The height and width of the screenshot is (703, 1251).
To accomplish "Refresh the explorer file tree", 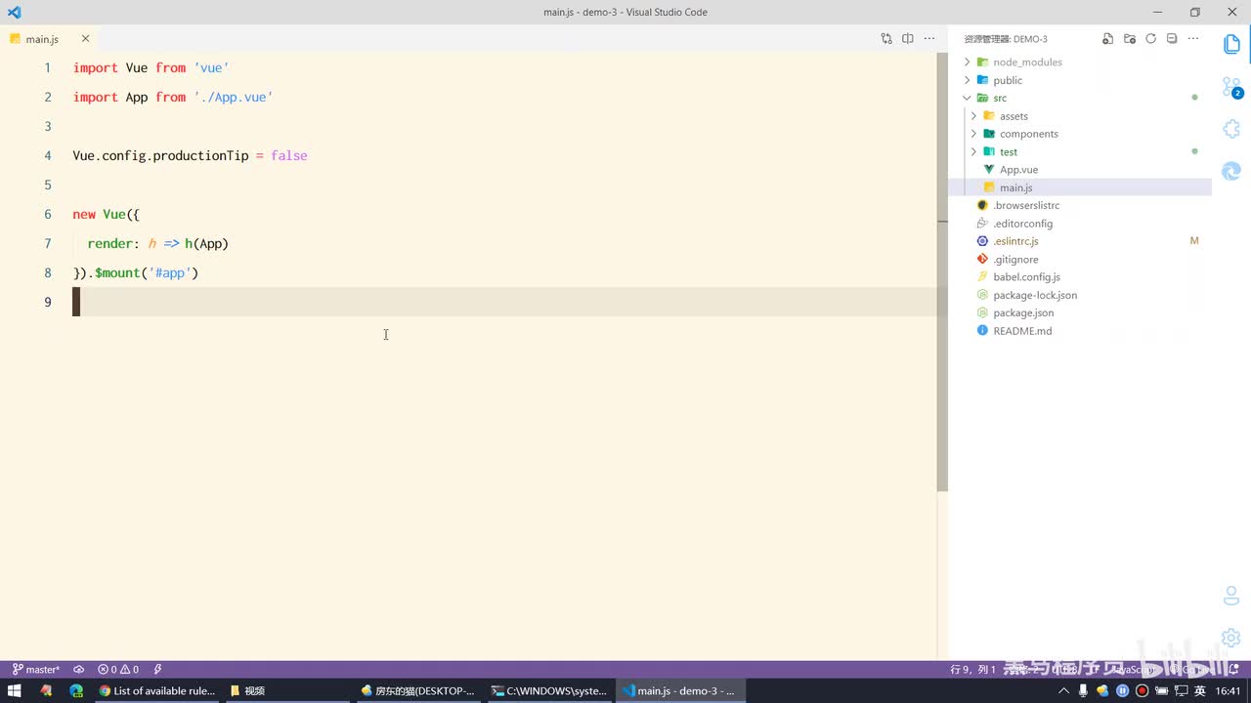I will click(1150, 39).
